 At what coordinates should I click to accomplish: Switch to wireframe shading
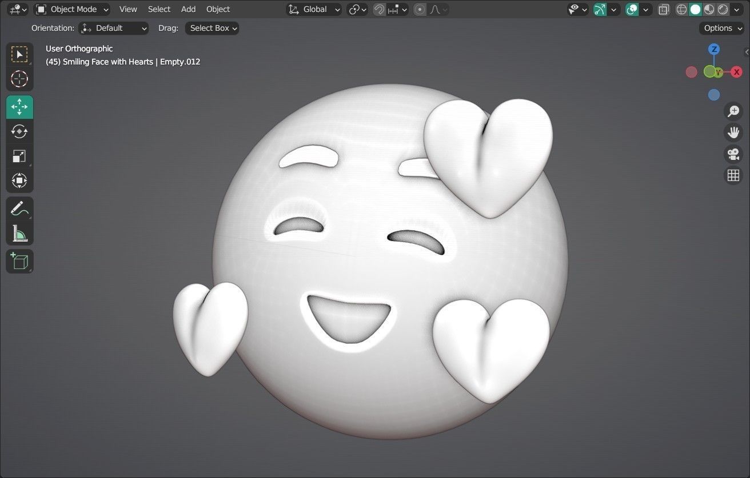click(681, 9)
